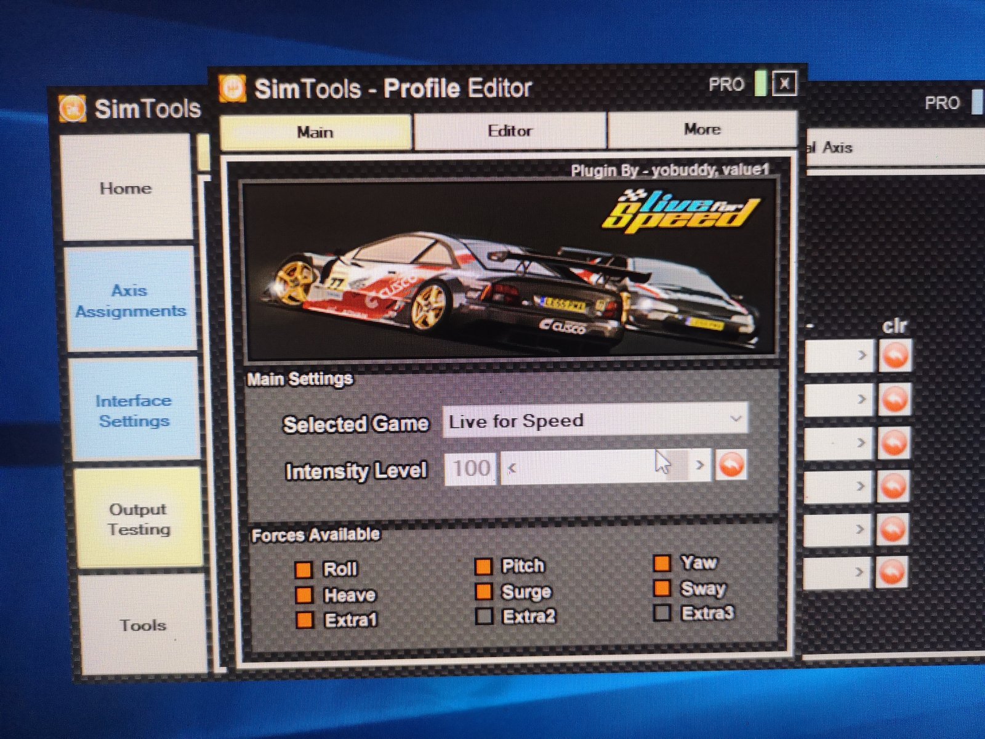Screen dimensions: 985x739
Task: Click the 'Forces Available' heading
Action: 316,535
